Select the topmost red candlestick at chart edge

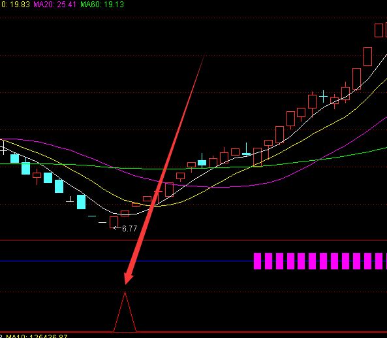point(379,30)
